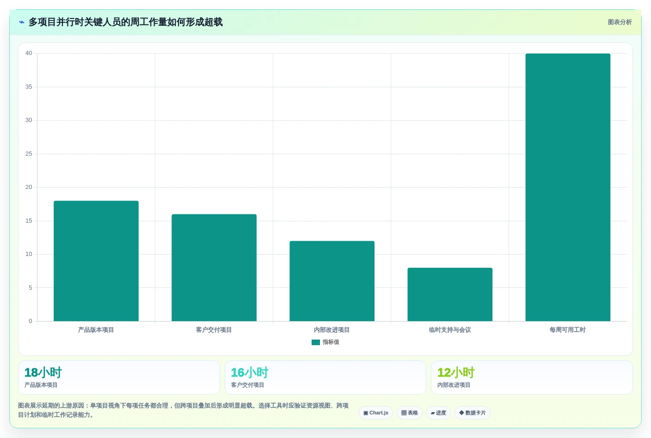651x438 pixels.
Task: Select the 临时支持与会议 bar in chart
Action: (x=450, y=294)
